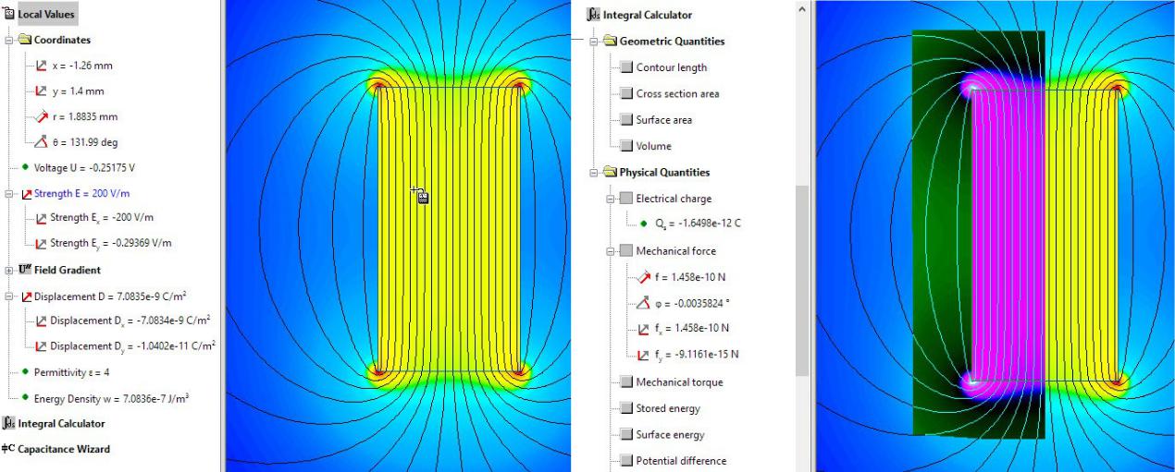Collapse the Mechanical force node

611,251
